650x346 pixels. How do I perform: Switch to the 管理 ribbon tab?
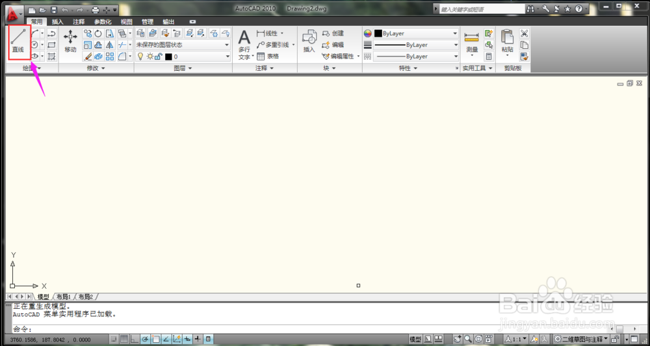pyautogui.click(x=147, y=22)
